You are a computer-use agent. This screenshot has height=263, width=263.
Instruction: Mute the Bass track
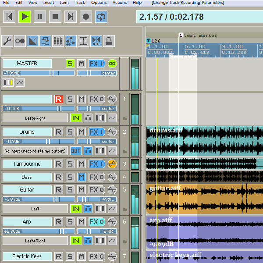(81, 177)
